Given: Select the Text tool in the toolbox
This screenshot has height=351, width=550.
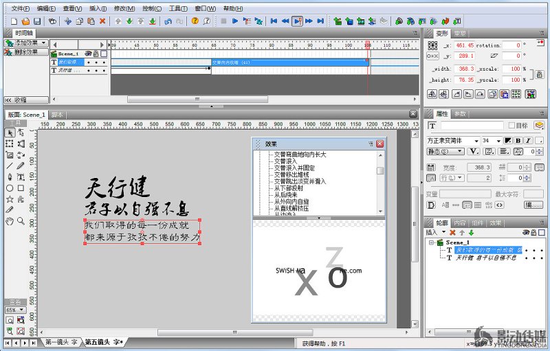Looking at the screenshot, I should pos(21,177).
